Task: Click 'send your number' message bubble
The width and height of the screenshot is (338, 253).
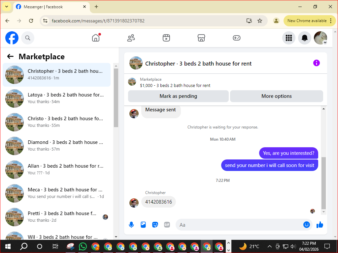Action: pyautogui.click(x=269, y=165)
